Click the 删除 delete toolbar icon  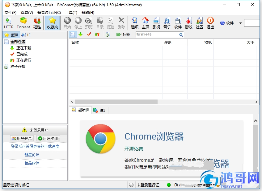pos(121,23)
